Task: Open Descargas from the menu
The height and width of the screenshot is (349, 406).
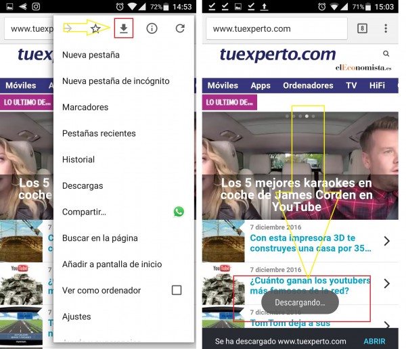Action: 83,185
